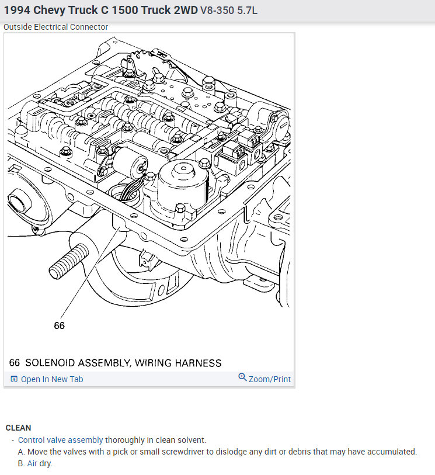
Task: Click the Open In New Tab link
Action: pyautogui.click(x=52, y=379)
